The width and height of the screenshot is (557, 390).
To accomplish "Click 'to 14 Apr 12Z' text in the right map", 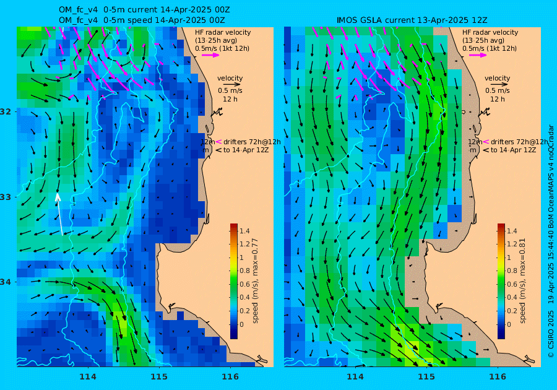I will tap(513, 150).
